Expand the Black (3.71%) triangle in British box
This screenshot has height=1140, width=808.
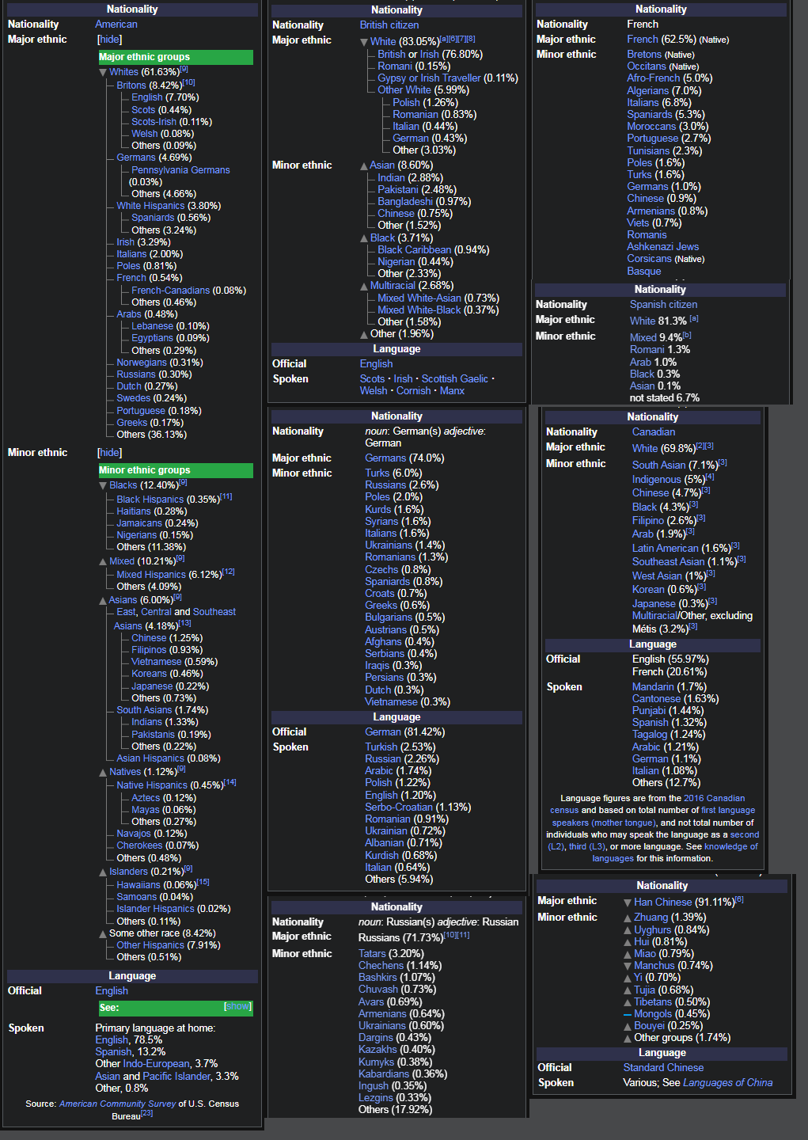coord(364,238)
